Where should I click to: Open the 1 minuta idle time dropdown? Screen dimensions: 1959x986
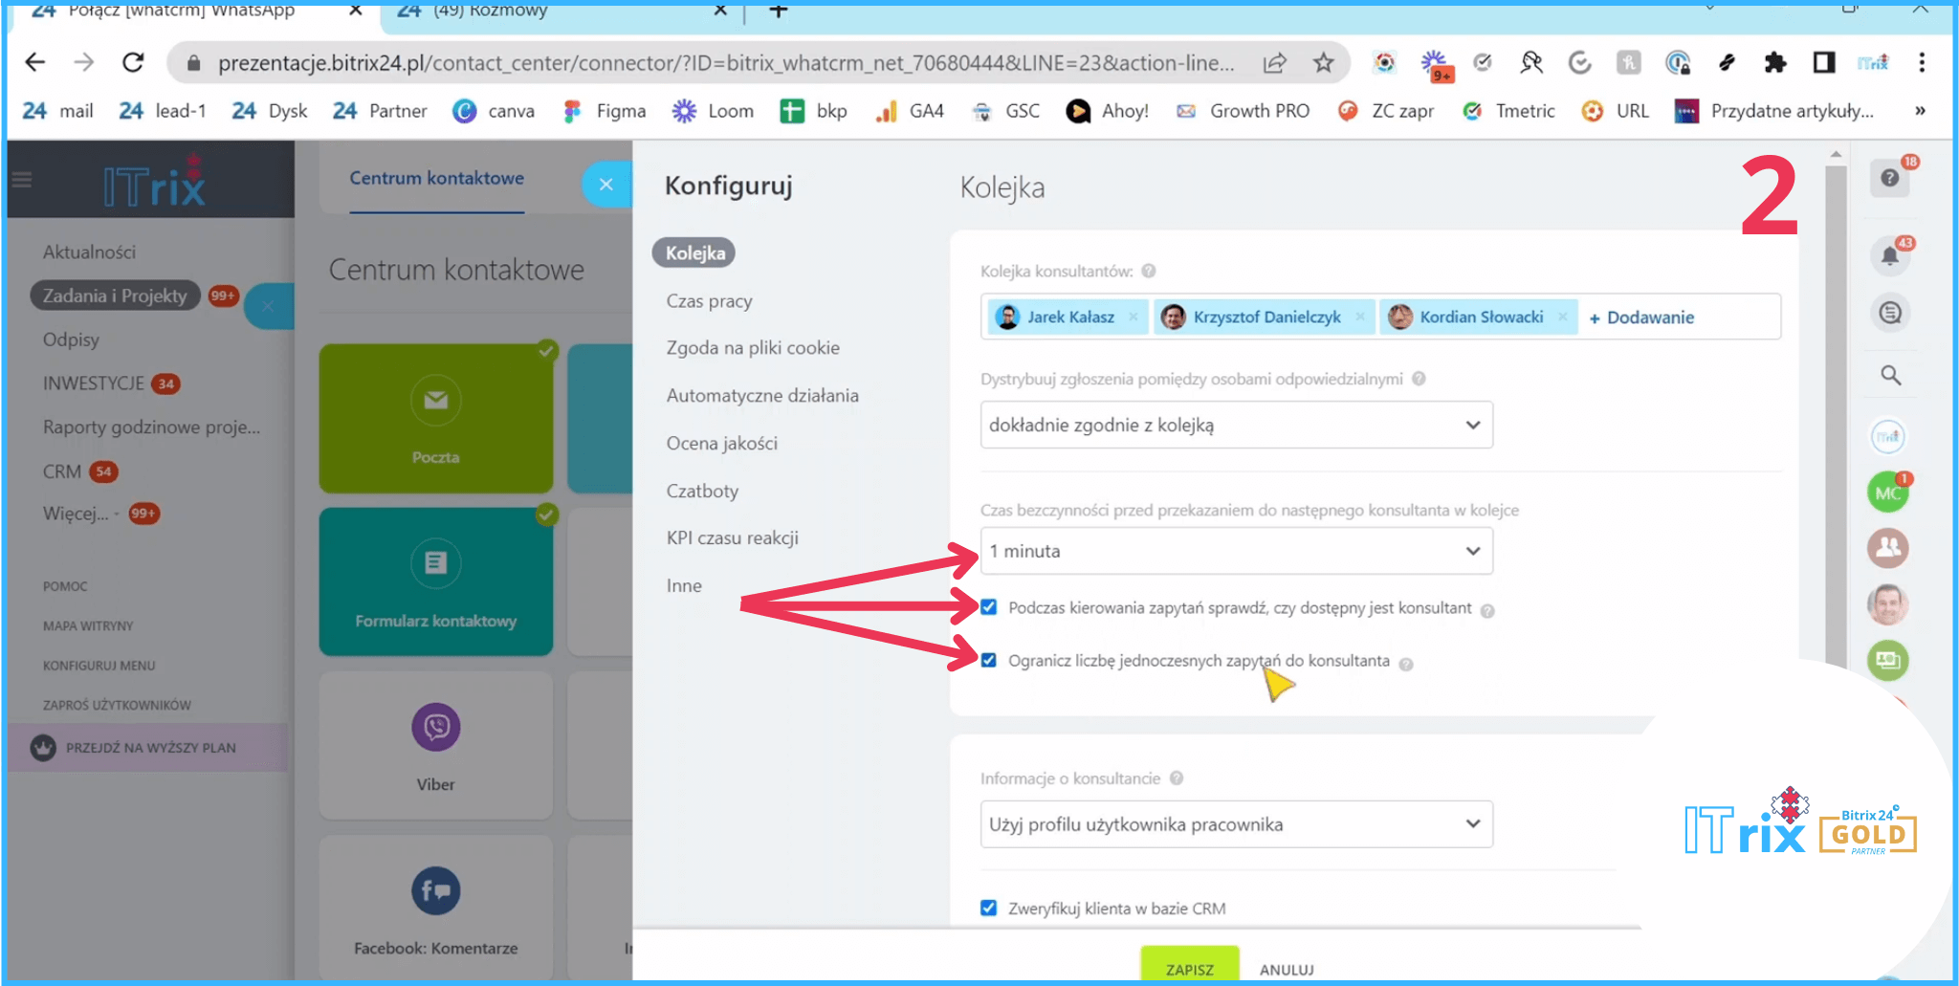[1236, 551]
